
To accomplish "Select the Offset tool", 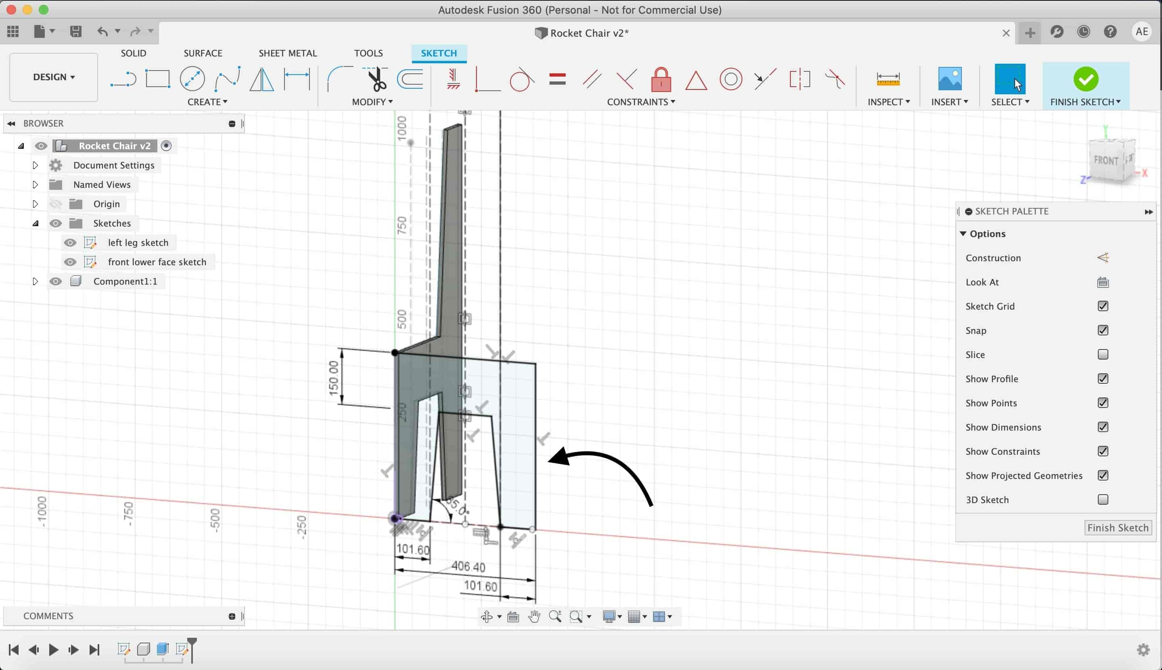I will [410, 79].
